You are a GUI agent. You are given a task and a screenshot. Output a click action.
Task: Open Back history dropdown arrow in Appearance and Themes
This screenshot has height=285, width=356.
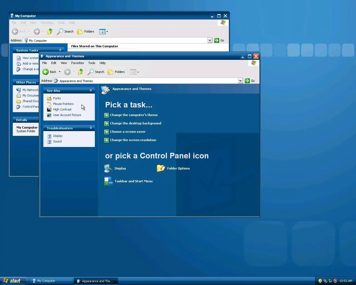tap(60, 72)
